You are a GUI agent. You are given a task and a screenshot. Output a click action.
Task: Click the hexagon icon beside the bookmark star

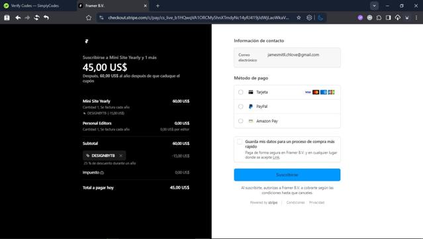[x=309, y=17]
